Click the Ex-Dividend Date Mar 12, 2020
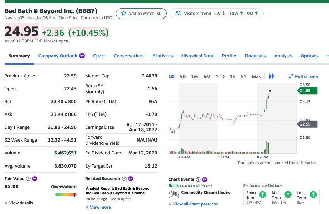The height and width of the screenshot is (214, 329). (x=143, y=153)
